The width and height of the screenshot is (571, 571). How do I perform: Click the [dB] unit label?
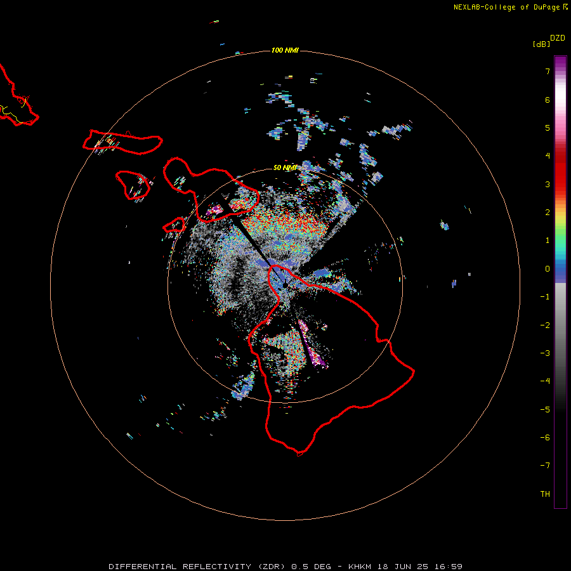(x=541, y=44)
